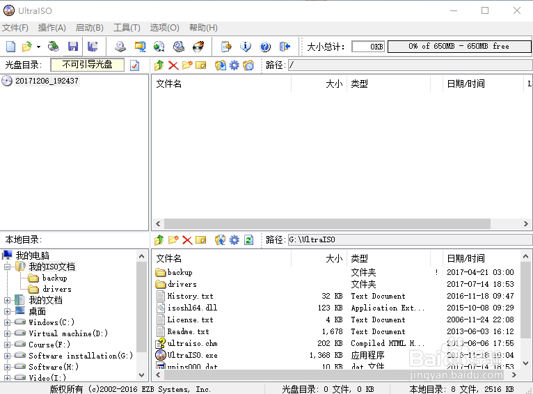533x394 pixels.
Task: Delete selected file in local pane
Action: pos(187,240)
